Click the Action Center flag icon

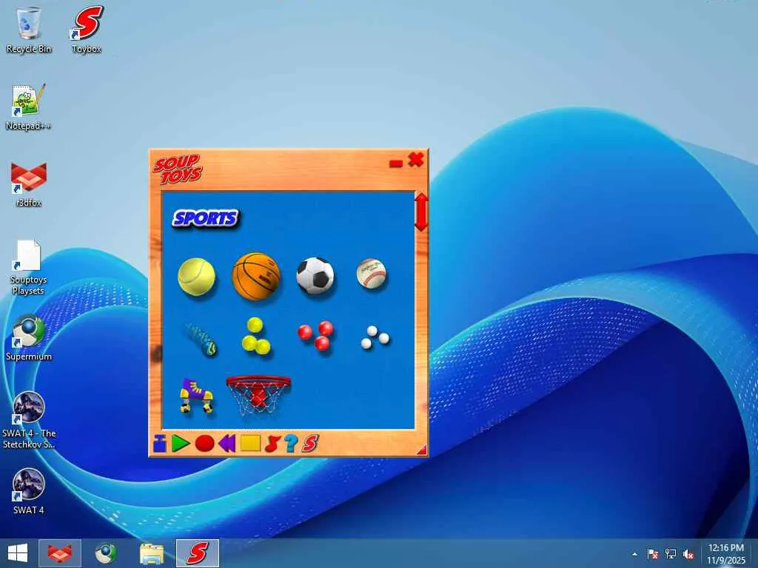(652, 554)
